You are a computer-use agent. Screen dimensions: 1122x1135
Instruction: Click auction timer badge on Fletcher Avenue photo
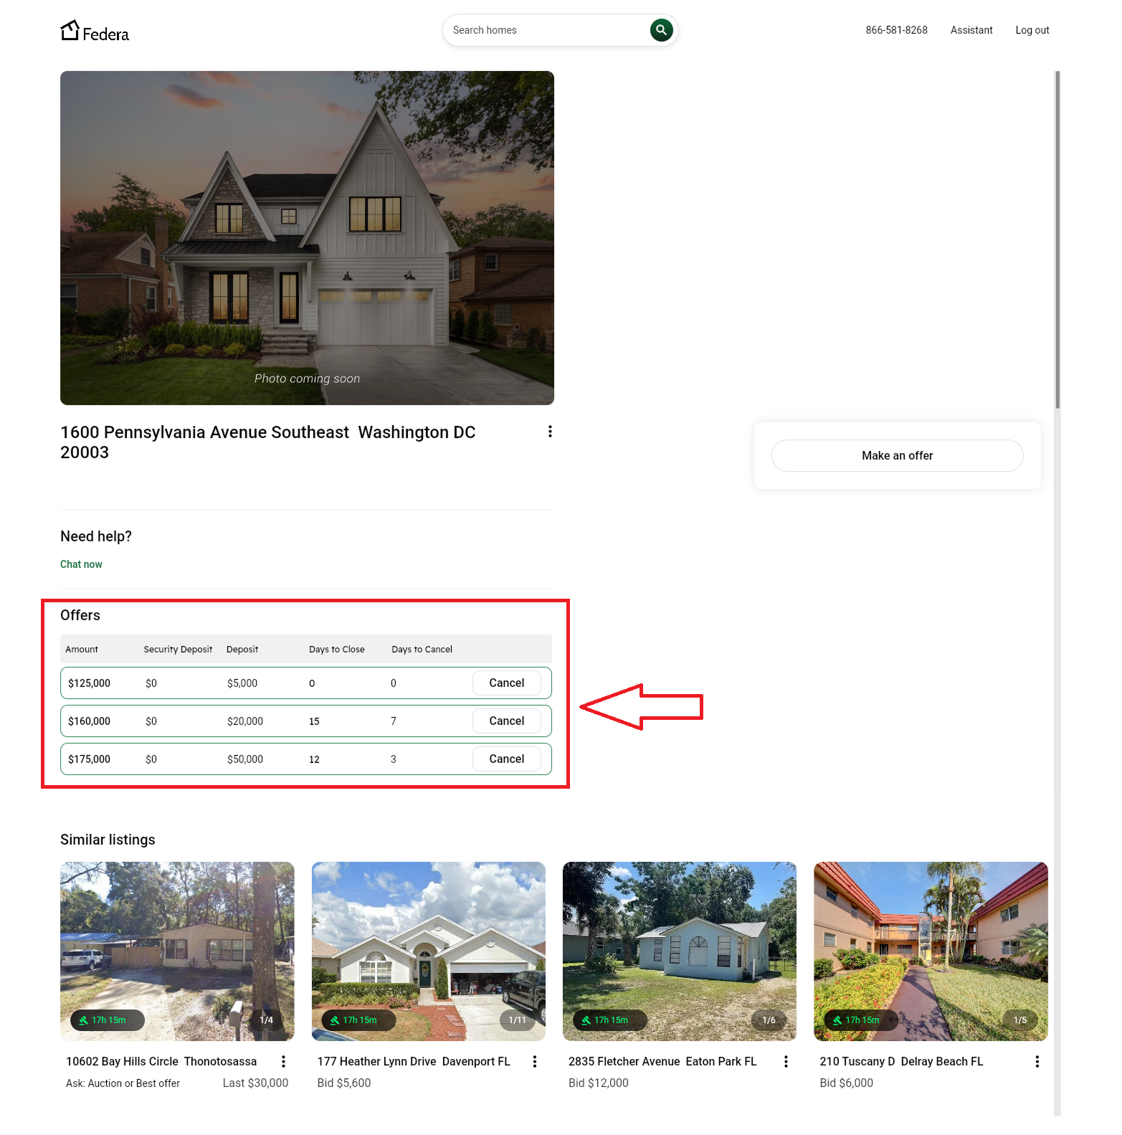[x=610, y=1020]
